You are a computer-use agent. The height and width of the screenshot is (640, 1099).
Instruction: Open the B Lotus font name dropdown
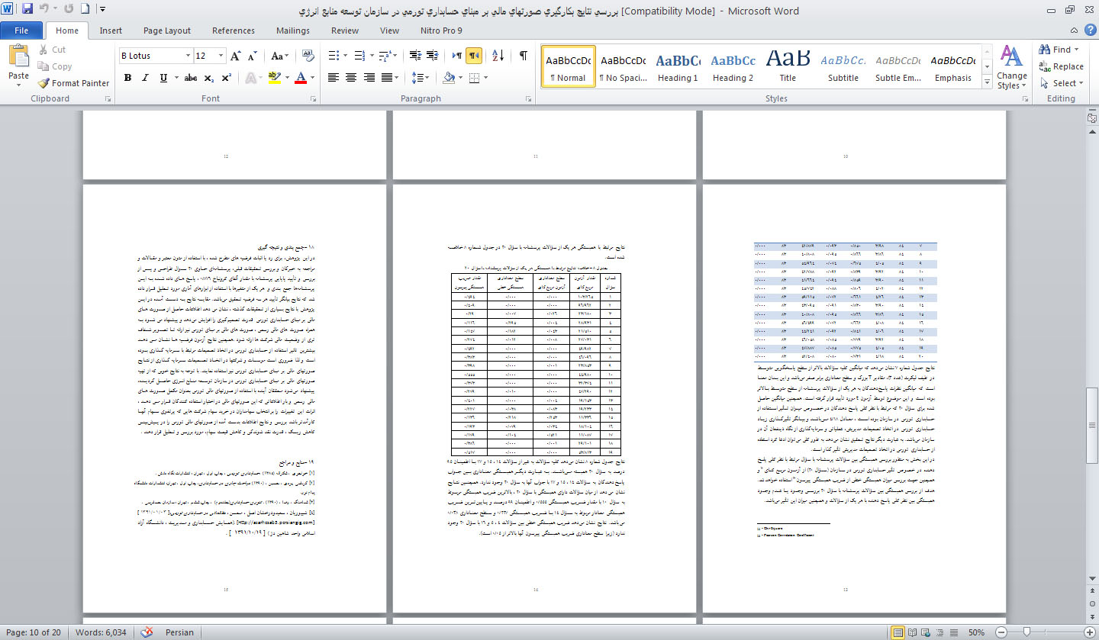pos(188,56)
